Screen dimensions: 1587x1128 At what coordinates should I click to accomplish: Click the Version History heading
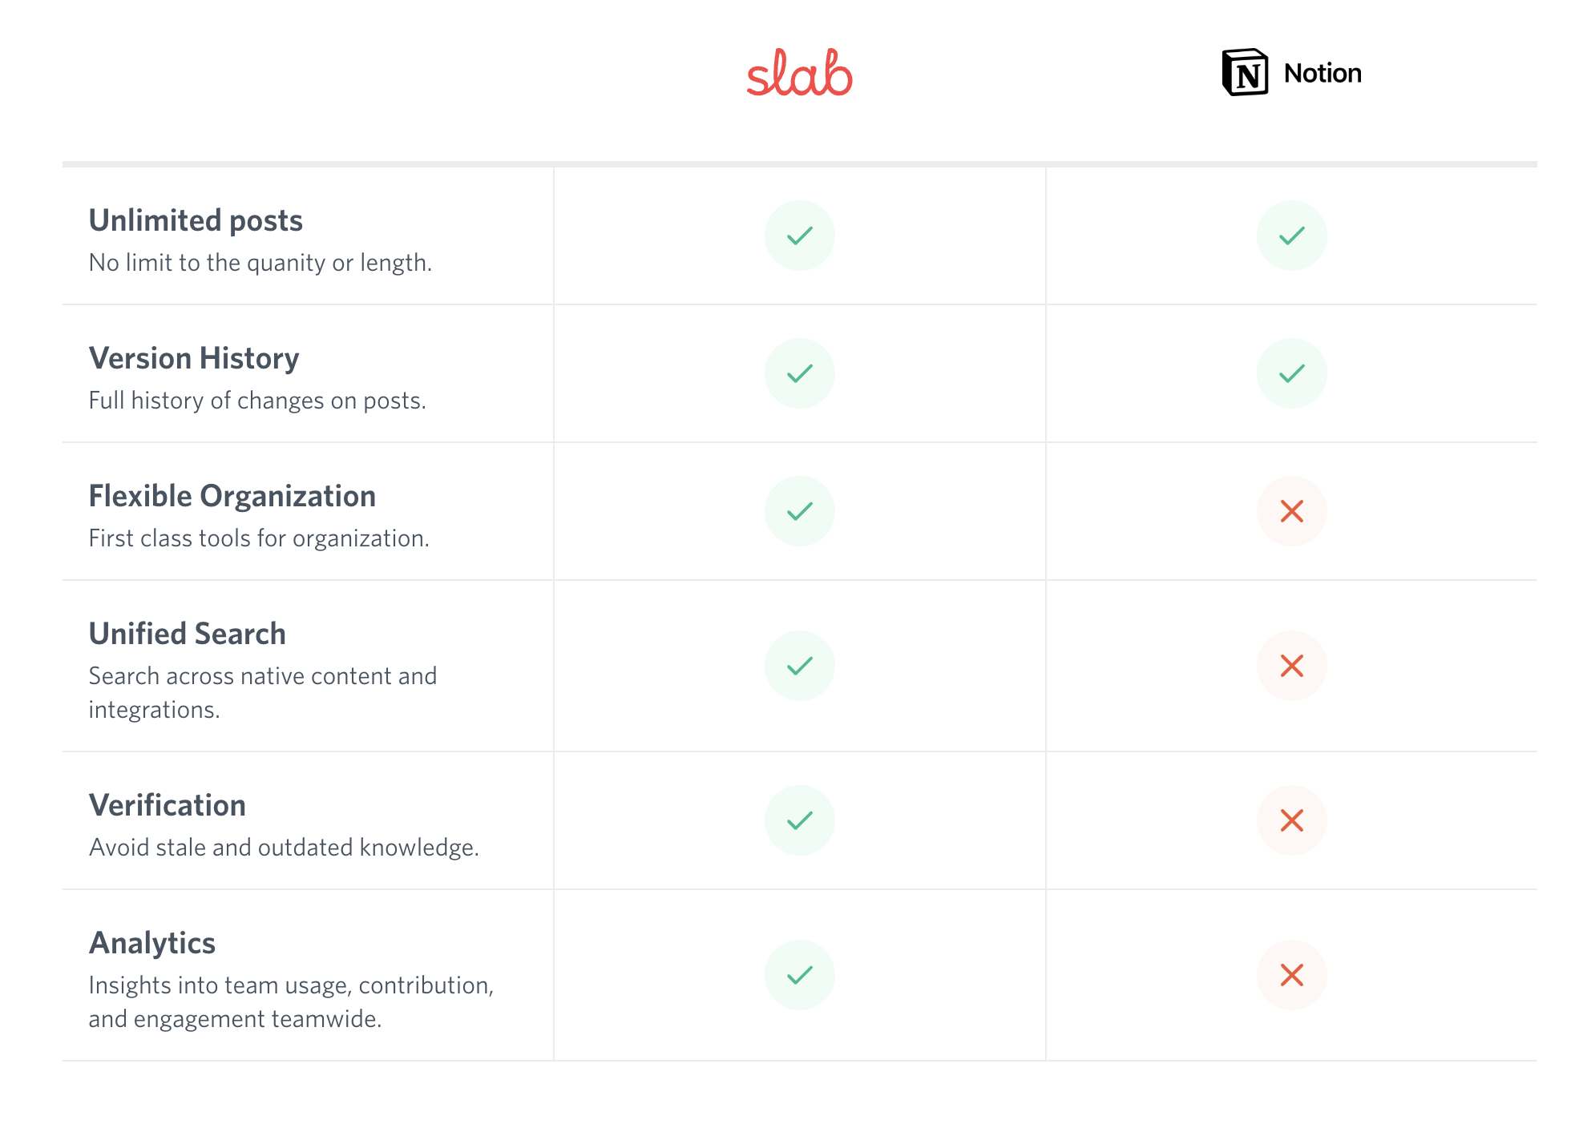(x=194, y=358)
